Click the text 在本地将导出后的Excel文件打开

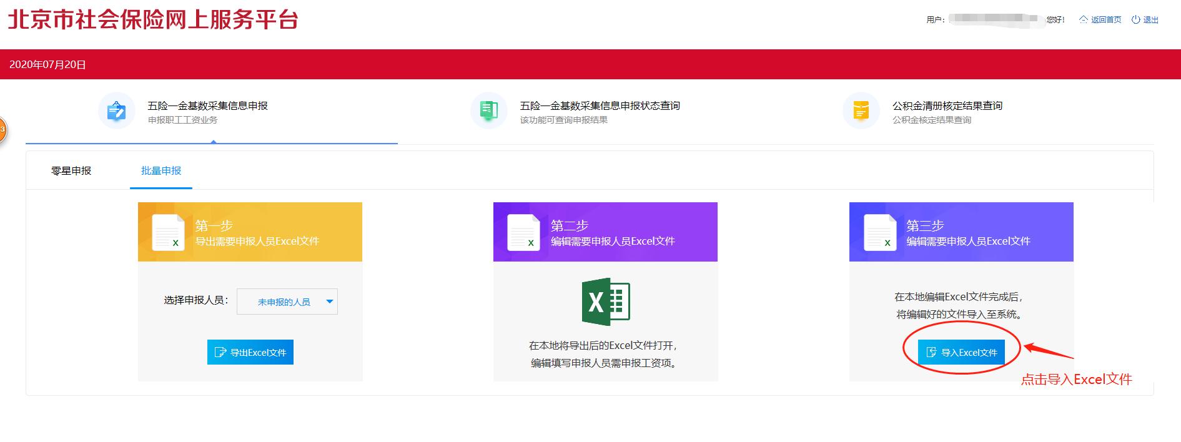pyautogui.click(x=603, y=345)
